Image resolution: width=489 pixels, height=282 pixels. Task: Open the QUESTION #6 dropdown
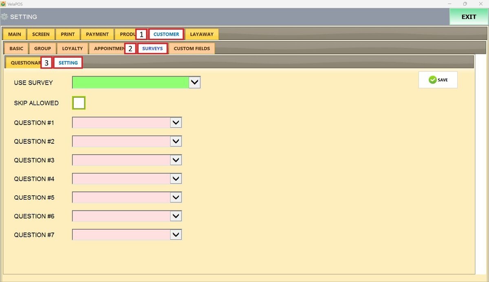pos(176,216)
